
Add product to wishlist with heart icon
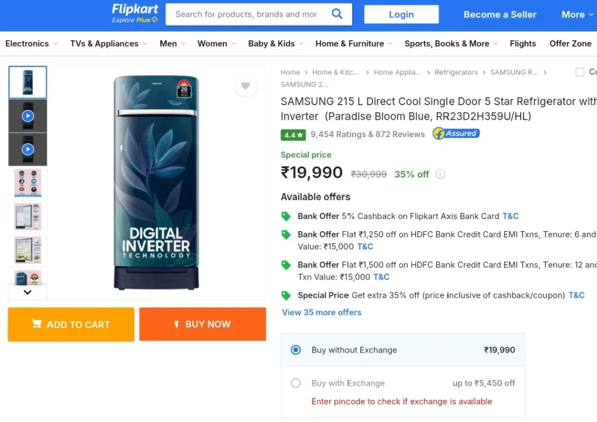tap(245, 86)
